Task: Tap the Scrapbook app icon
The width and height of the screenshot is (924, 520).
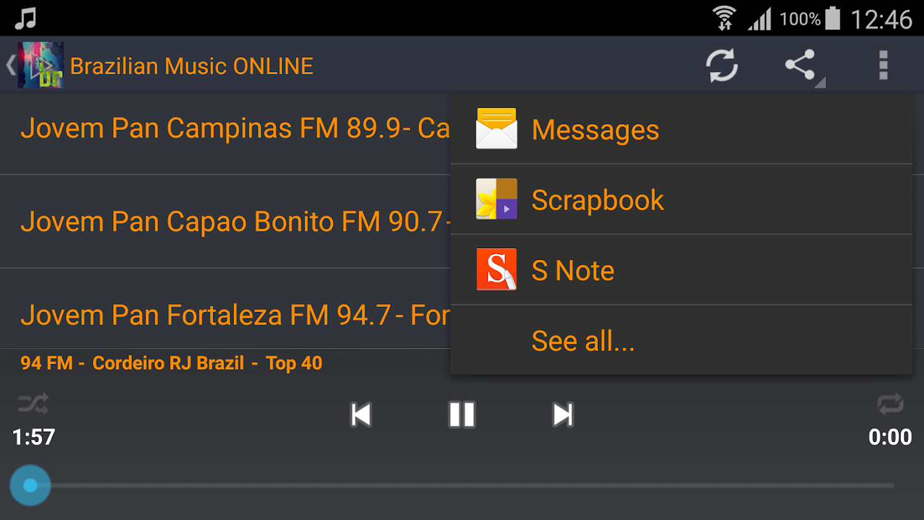Action: (496, 199)
